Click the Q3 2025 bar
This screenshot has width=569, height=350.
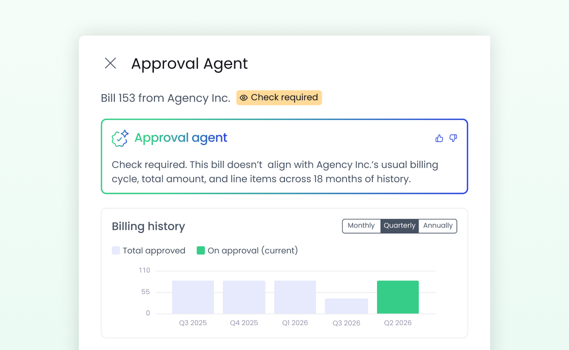[x=193, y=297]
